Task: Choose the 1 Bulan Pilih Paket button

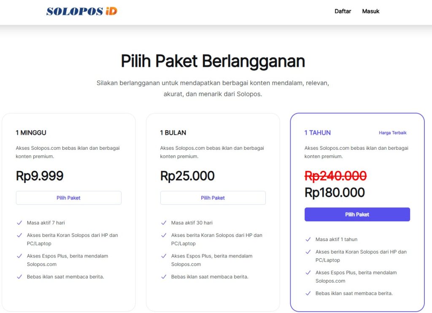Action: click(213, 198)
